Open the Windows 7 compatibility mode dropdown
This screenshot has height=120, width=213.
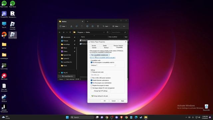click(103, 65)
